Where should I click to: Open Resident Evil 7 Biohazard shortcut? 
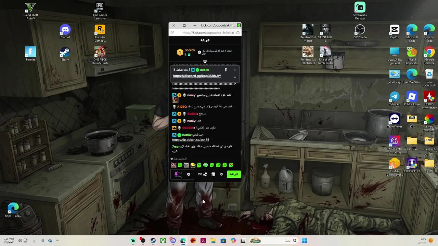308,56
